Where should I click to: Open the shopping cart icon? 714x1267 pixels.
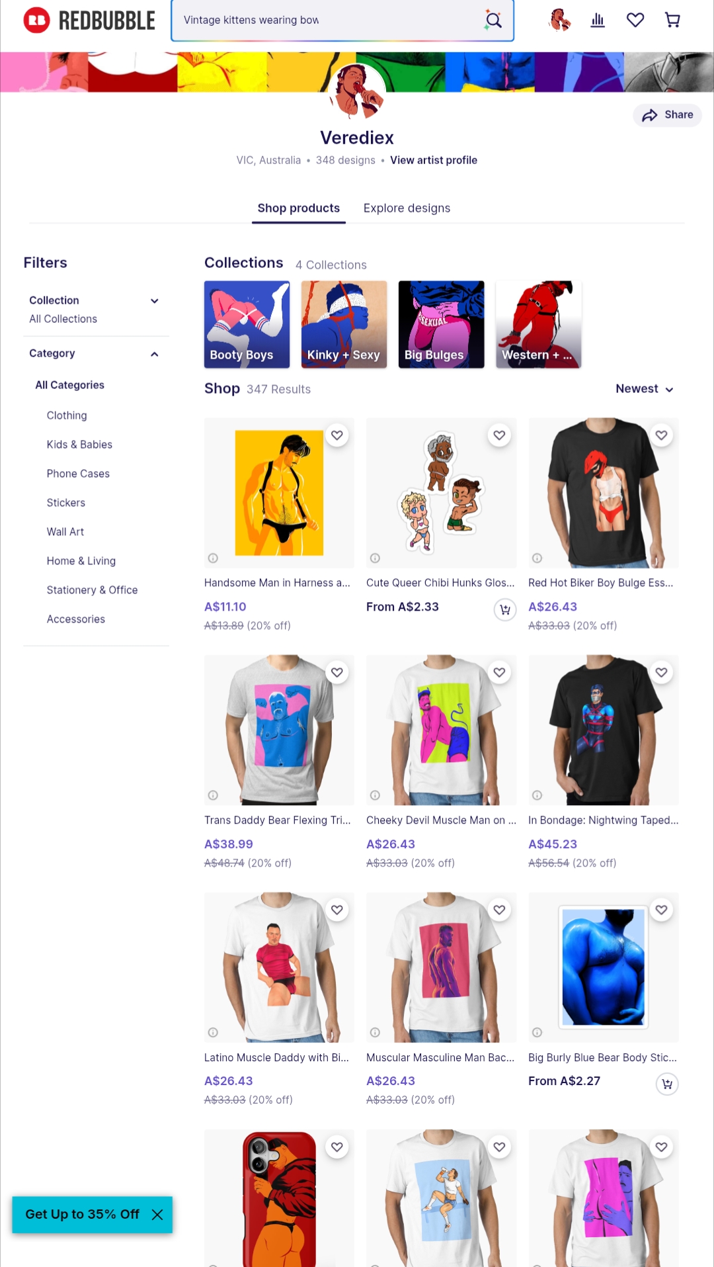[672, 21]
